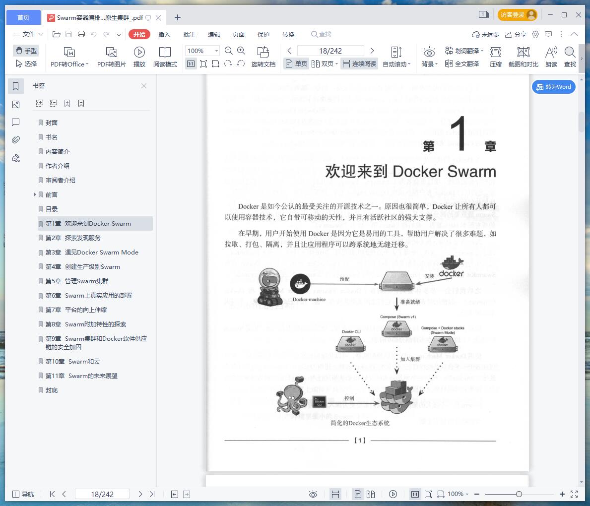The width and height of the screenshot is (590, 506).
Task: Open the attachments paperclip sidebar icon
Action: click(x=16, y=140)
